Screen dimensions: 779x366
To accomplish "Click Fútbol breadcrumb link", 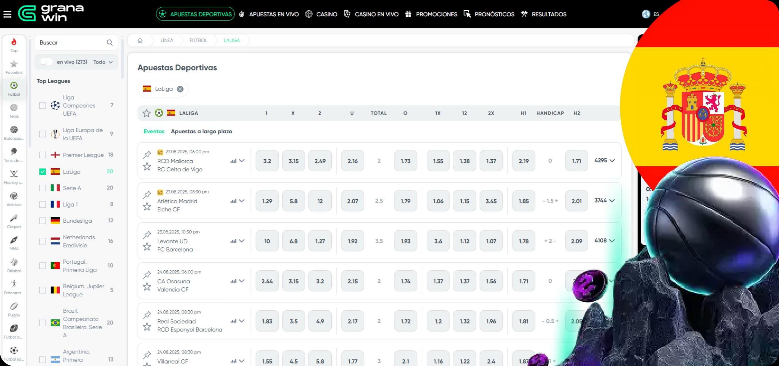I will tap(198, 40).
